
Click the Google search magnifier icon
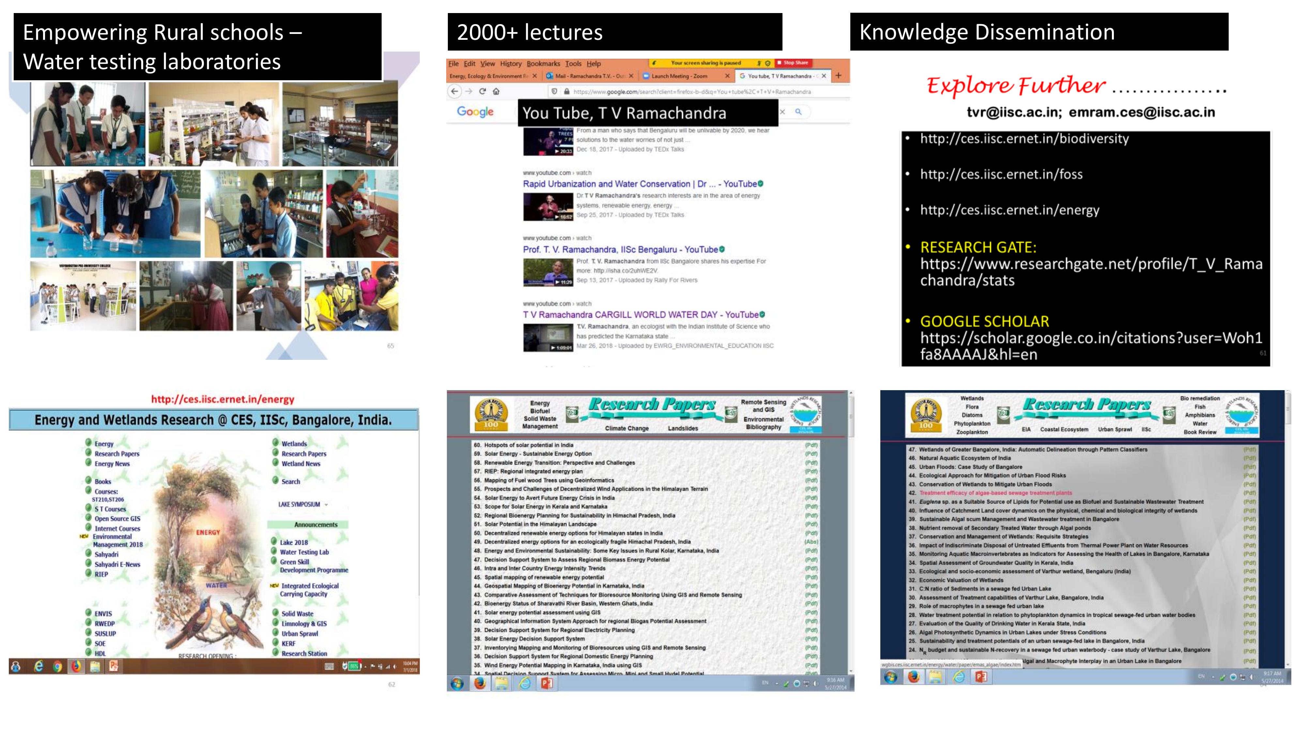click(x=798, y=112)
